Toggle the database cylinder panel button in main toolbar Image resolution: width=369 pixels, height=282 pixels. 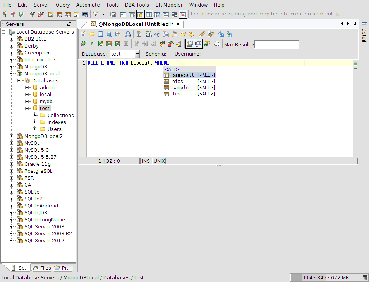[140, 14]
